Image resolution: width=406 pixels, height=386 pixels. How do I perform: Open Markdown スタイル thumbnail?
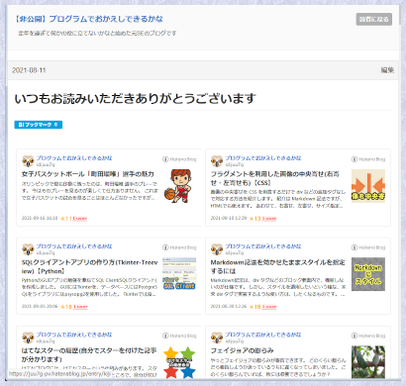click(368, 274)
